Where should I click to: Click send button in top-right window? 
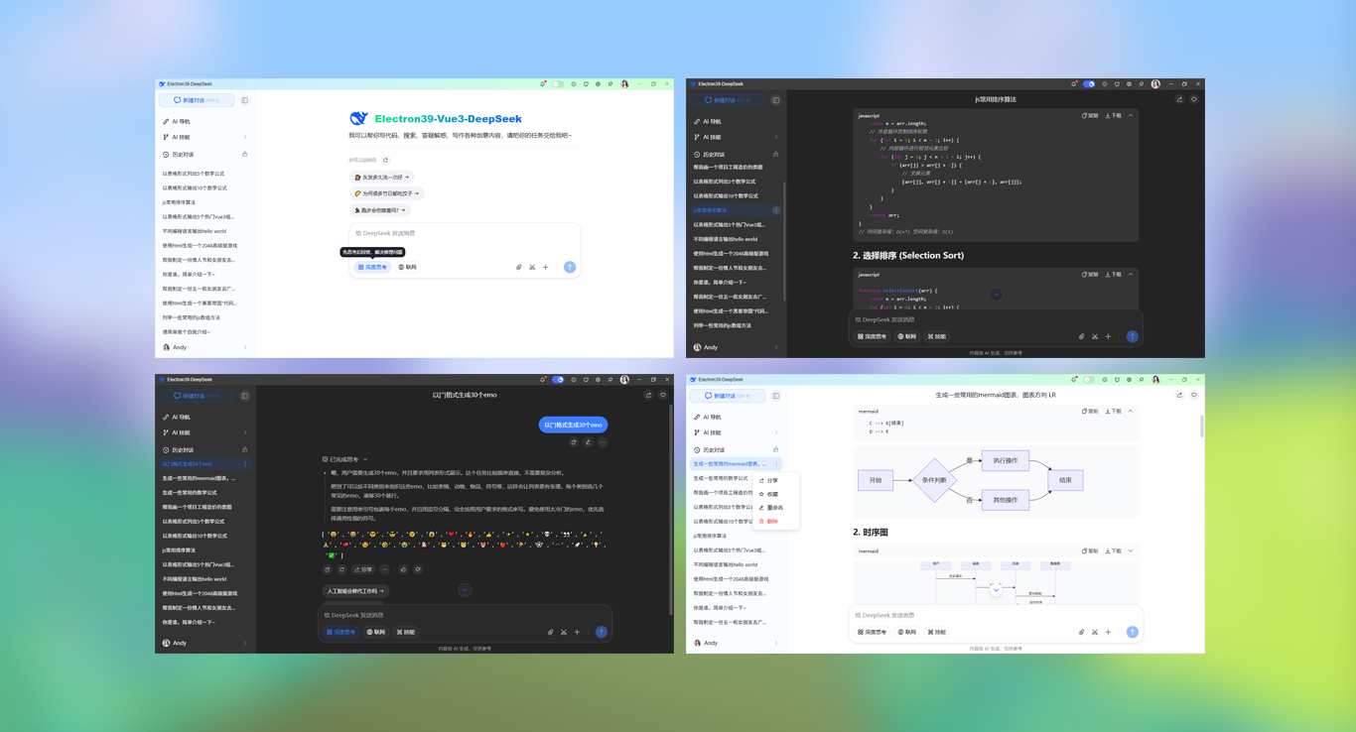pos(1133,336)
